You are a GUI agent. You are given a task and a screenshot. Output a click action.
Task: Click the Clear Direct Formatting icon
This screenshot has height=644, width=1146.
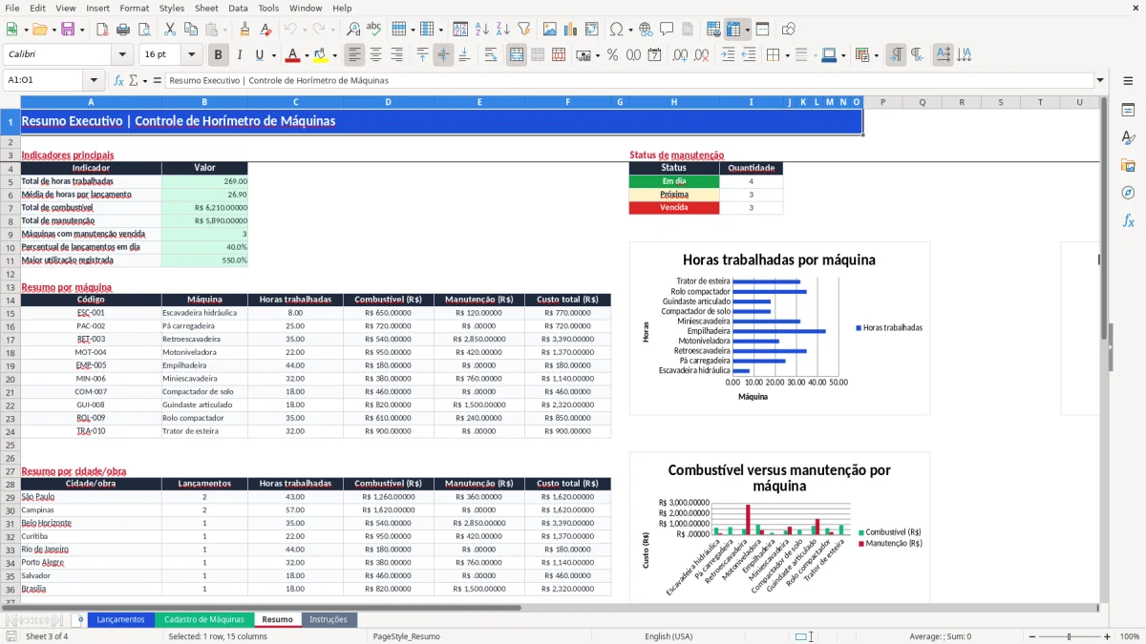(265, 30)
